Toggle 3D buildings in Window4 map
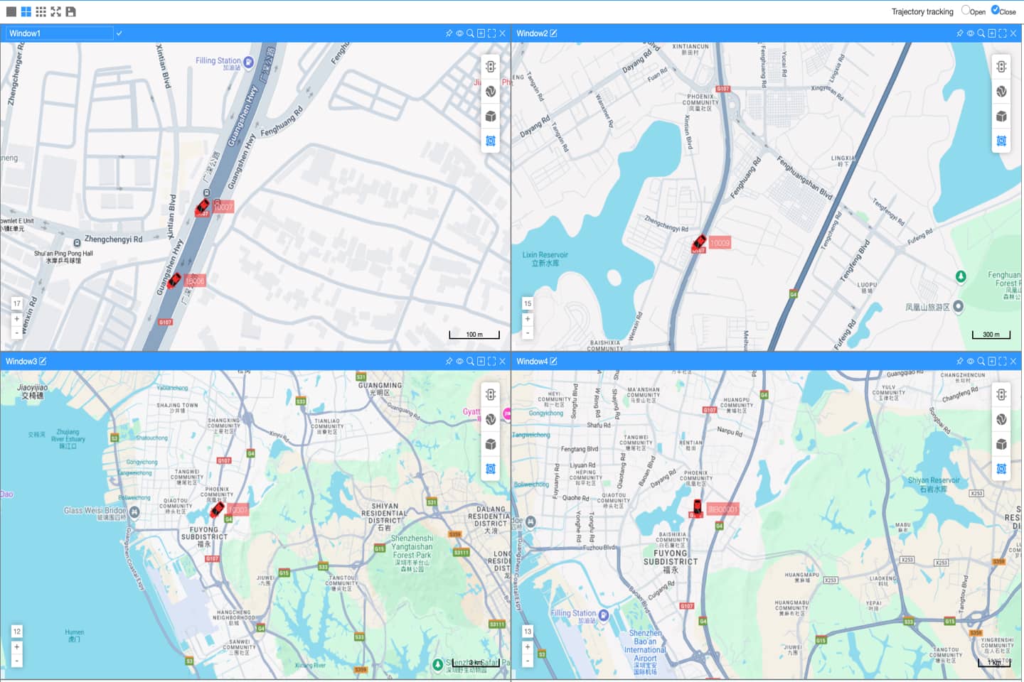 click(x=1001, y=444)
